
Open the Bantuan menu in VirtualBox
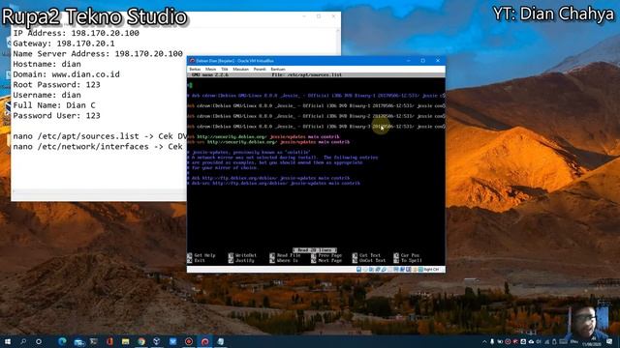coord(278,69)
